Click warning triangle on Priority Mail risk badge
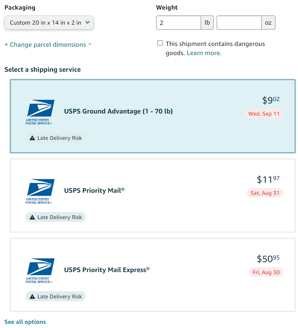This screenshot has width=298, height=328. [x=32, y=217]
